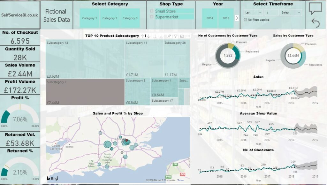Open the Select period dropdown
The height and width of the screenshot is (185, 327).
point(291,12)
